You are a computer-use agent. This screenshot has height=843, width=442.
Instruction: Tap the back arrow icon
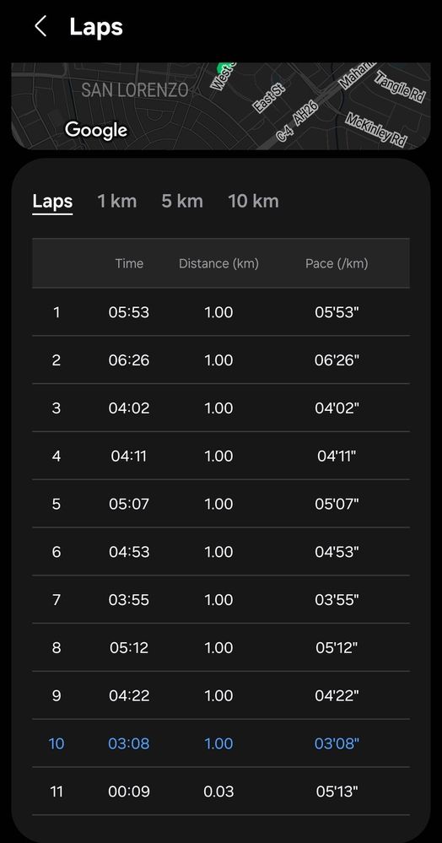[40, 26]
